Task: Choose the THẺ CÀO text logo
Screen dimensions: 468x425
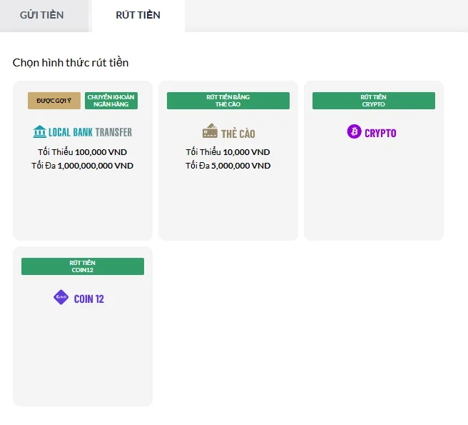Action: tap(238, 133)
